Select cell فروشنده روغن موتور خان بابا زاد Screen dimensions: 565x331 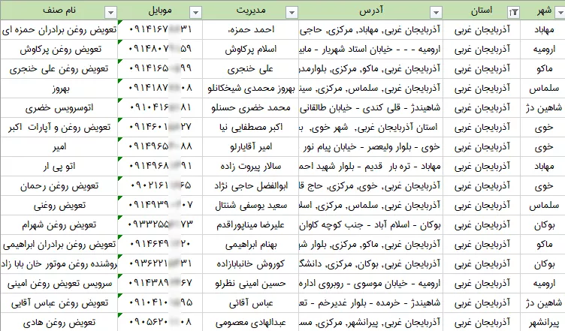[x=59, y=263]
